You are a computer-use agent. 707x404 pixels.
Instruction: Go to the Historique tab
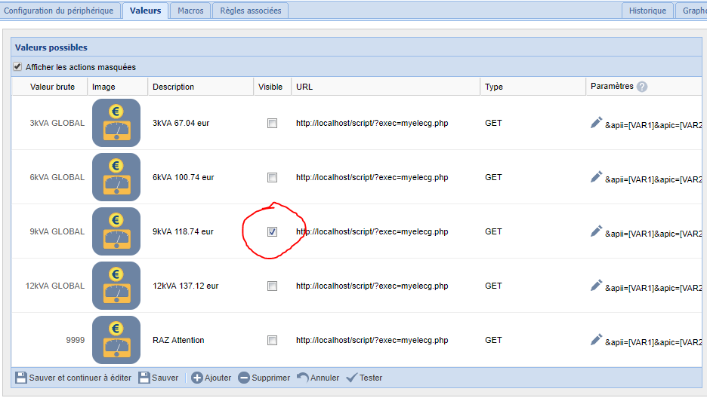pyautogui.click(x=647, y=11)
